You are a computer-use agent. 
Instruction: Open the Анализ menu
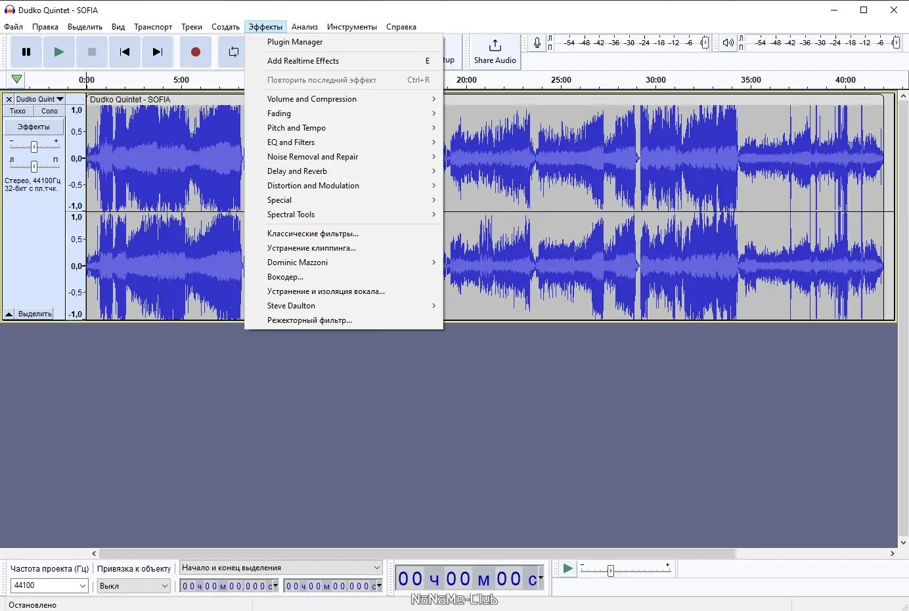(304, 27)
